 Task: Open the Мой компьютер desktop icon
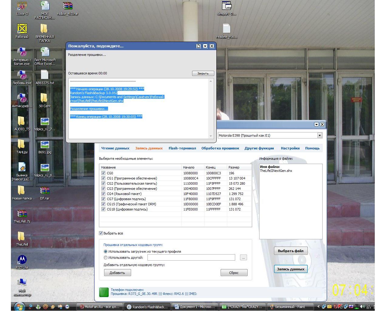coord(22,287)
